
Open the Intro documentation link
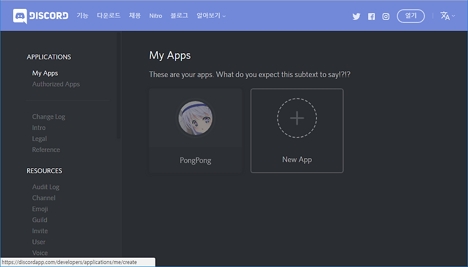coord(39,128)
